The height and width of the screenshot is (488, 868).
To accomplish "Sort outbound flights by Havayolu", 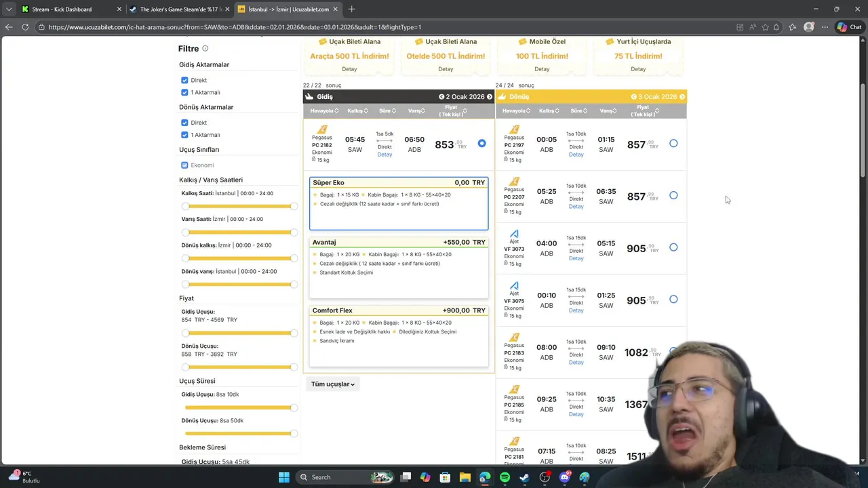I will (x=324, y=110).
